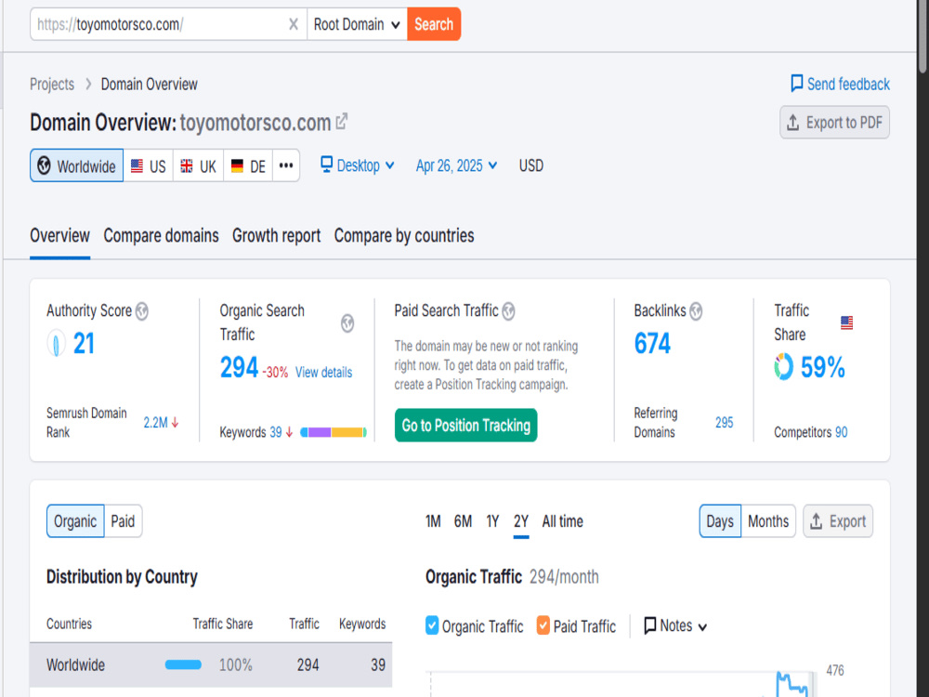
Task: Click the Semrush Domain Rank value 2.2M
Action: [155, 423]
